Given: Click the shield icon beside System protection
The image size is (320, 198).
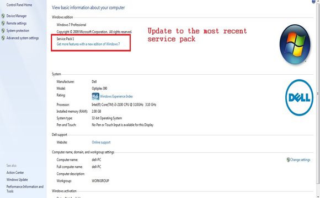Looking at the screenshot, I should pos(3,30).
